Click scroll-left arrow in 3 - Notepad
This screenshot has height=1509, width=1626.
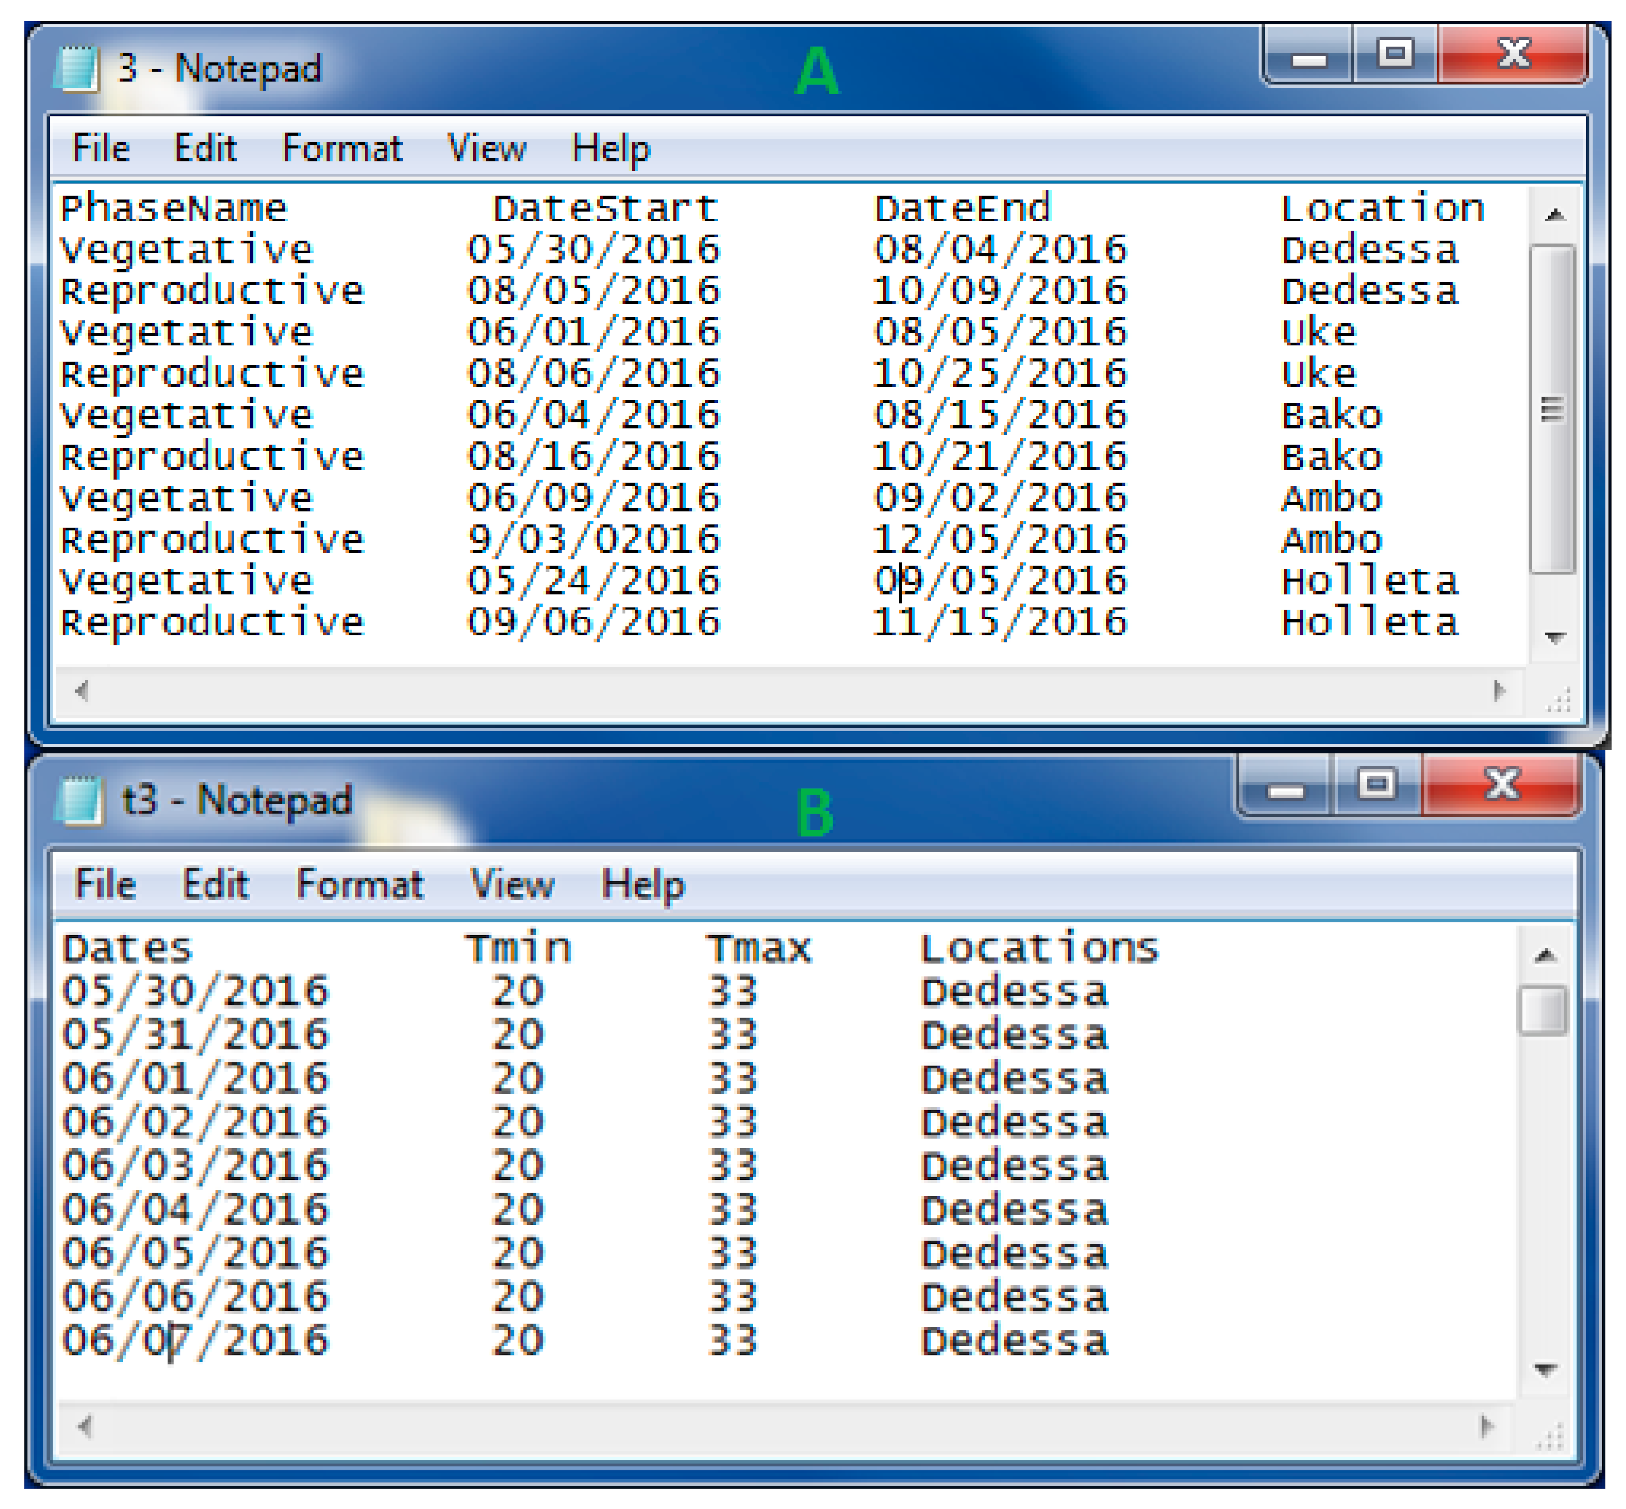point(82,692)
